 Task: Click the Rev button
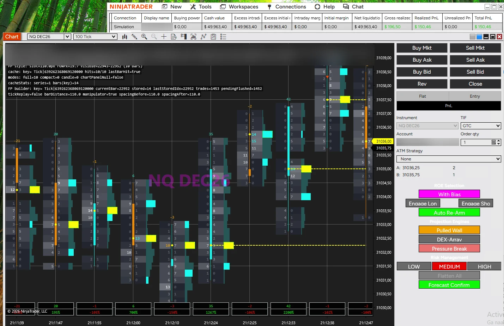point(422,84)
